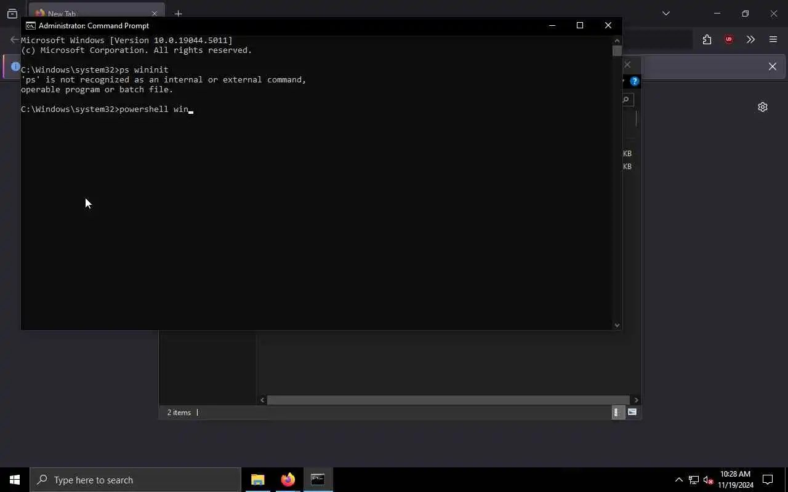
Task: Click the Command Prompt scrollbar up arrow
Action: [617, 40]
